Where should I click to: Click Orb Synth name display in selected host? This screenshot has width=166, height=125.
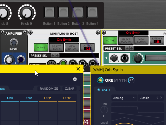point(133,33)
